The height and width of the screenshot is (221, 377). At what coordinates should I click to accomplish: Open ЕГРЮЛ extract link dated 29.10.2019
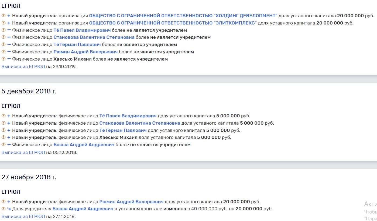click(23, 66)
